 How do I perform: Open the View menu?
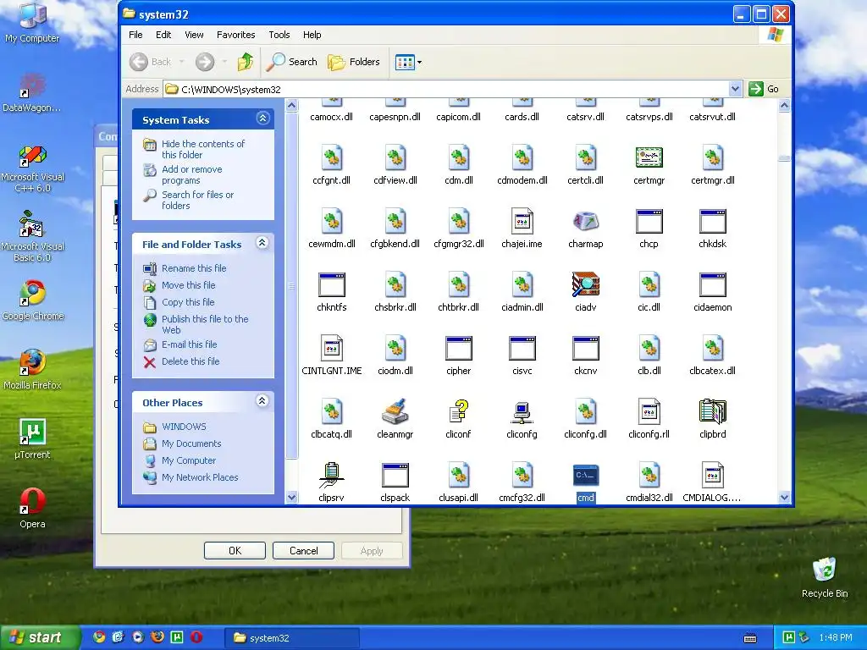coord(194,35)
